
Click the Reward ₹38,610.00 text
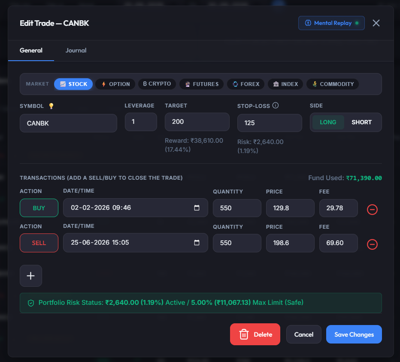tap(194, 145)
